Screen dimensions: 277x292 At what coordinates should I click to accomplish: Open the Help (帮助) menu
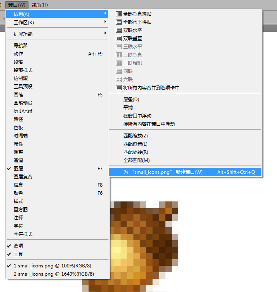pyautogui.click(x=39, y=5)
